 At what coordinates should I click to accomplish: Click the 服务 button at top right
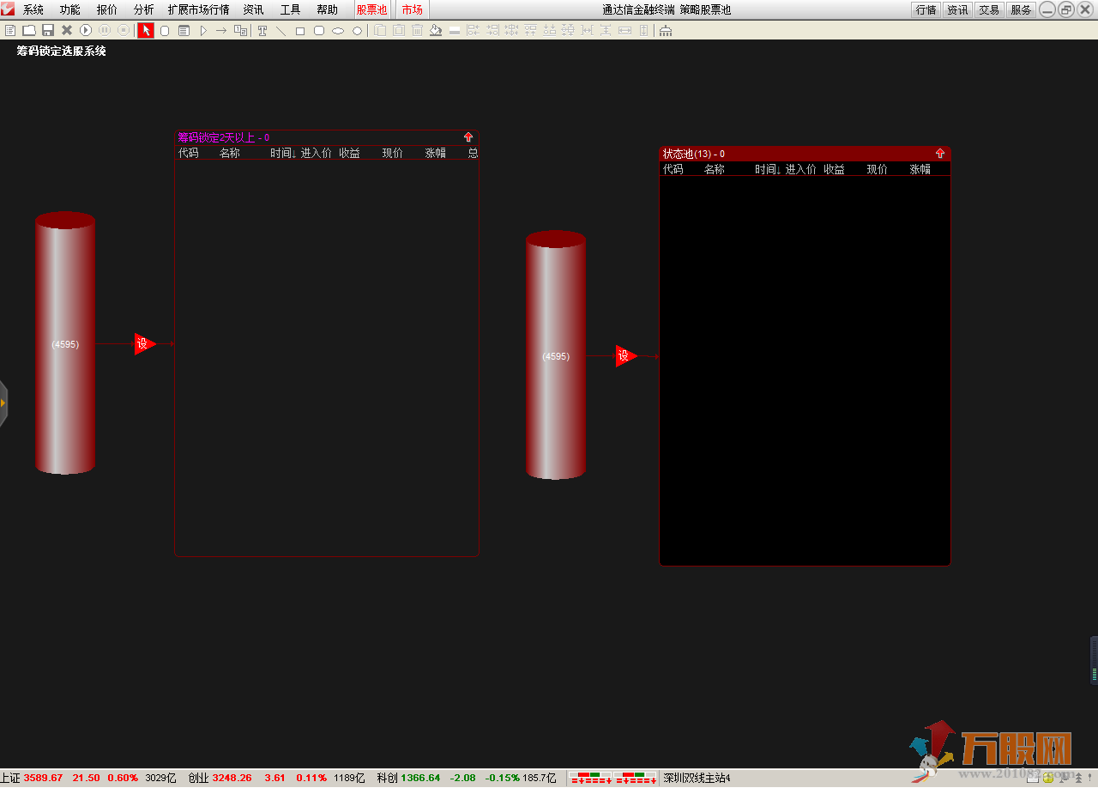1021,9
